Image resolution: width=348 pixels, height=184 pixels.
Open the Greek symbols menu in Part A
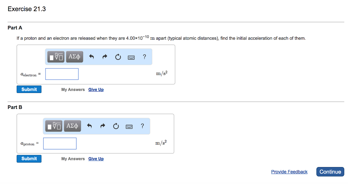point(74,57)
